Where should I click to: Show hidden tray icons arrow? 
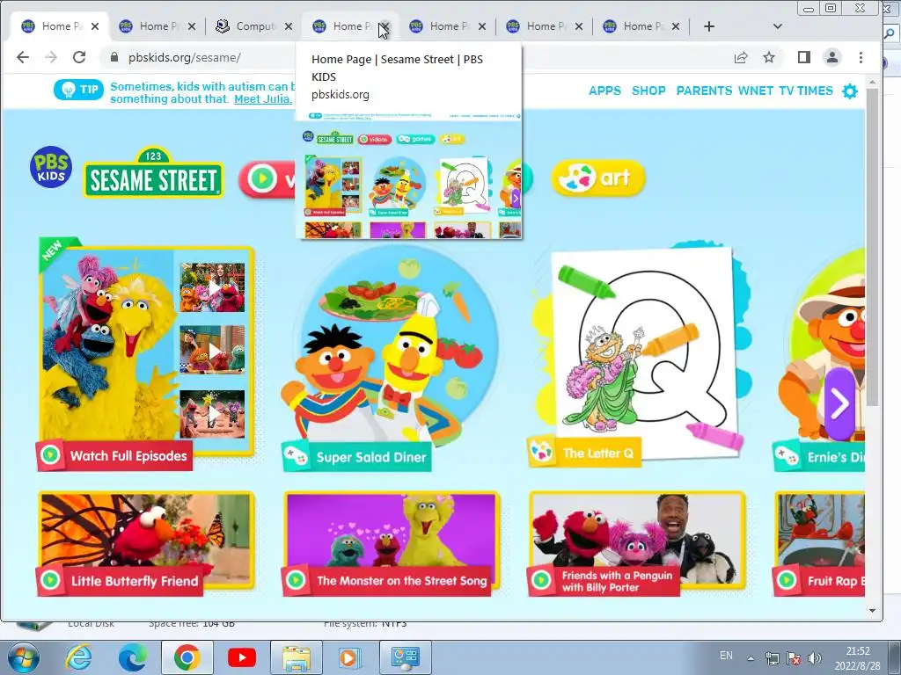(751, 658)
